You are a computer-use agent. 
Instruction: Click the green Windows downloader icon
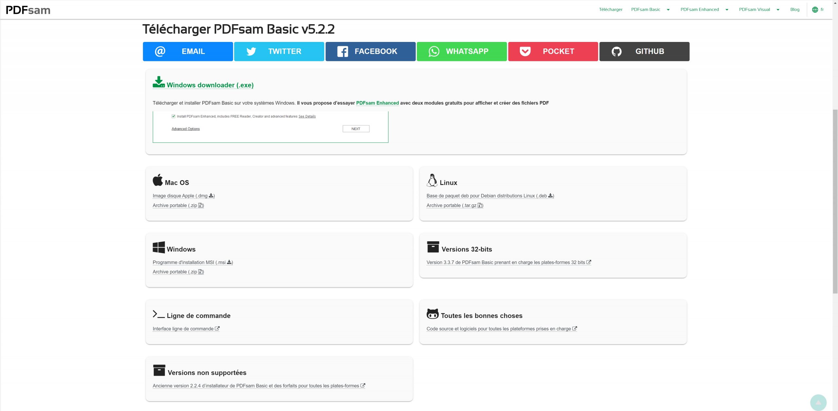[x=159, y=82]
